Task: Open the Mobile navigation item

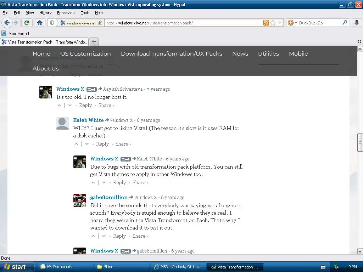Action: pos(298,54)
